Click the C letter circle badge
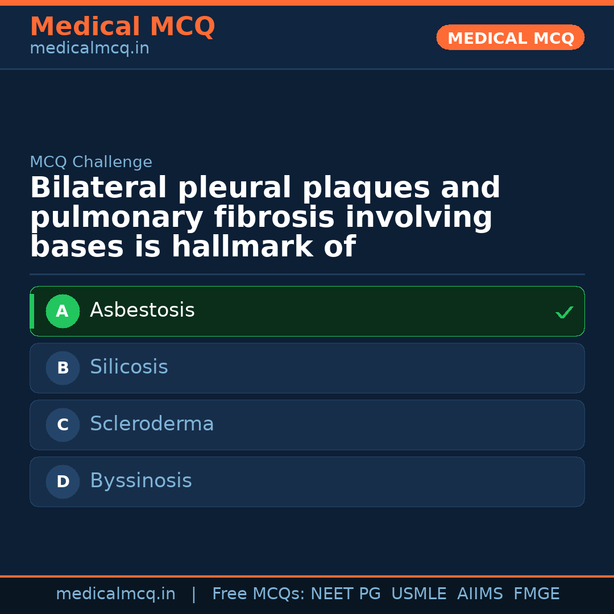Screen dimensions: 614x614 tap(63, 425)
